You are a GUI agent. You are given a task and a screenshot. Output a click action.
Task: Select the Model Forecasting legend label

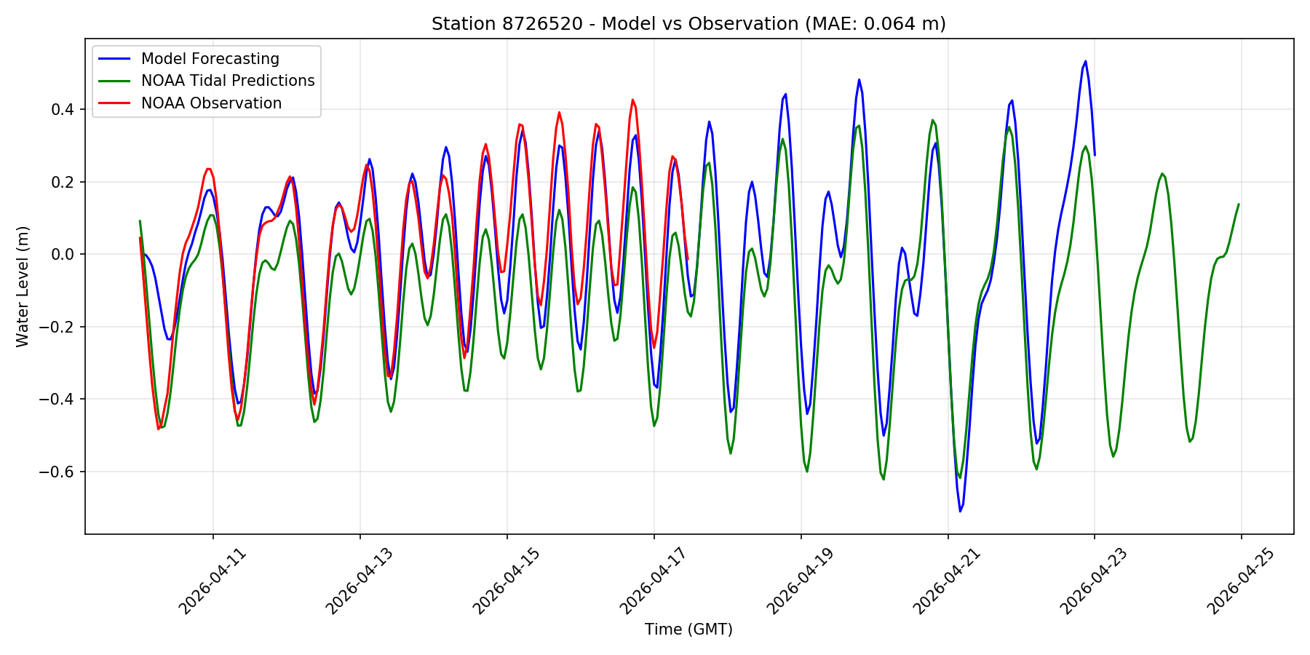pyautogui.click(x=210, y=59)
